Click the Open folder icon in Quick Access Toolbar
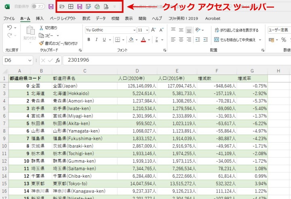This screenshot has height=199, width=291. coord(62,7)
